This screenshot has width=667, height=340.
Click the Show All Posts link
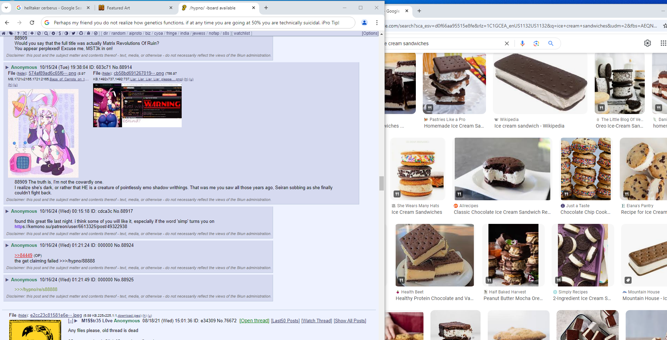[350, 321]
